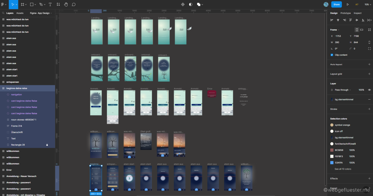Screen dimensions: 373x196
Task: Select the Text tool in toolbar
Action: [x=50, y=4]
